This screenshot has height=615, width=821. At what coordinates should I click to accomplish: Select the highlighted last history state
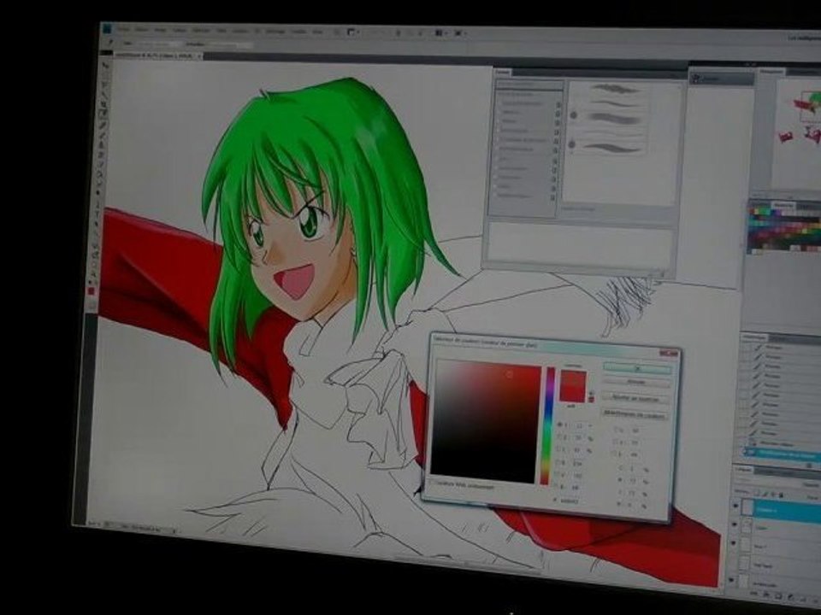pos(784,454)
